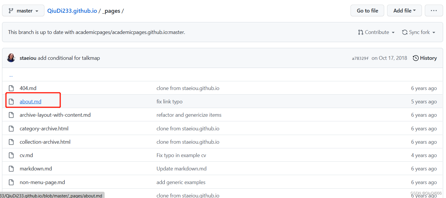This screenshot has width=446, height=198.
Task: Click the file icon beside cv.md
Action: (x=11, y=155)
